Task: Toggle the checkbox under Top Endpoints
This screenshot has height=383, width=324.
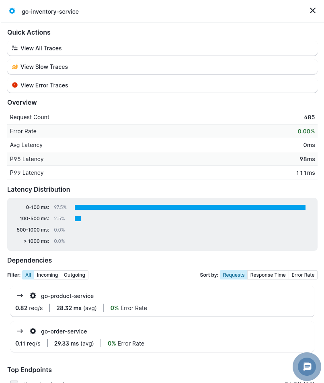Action: pos(14,381)
